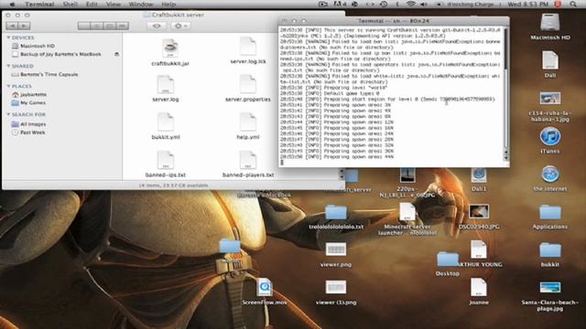Select the c134-cuba-la-habana-1.jpg desktop image
Image resolution: width=586 pixels, height=329 pixels.
[549, 99]
